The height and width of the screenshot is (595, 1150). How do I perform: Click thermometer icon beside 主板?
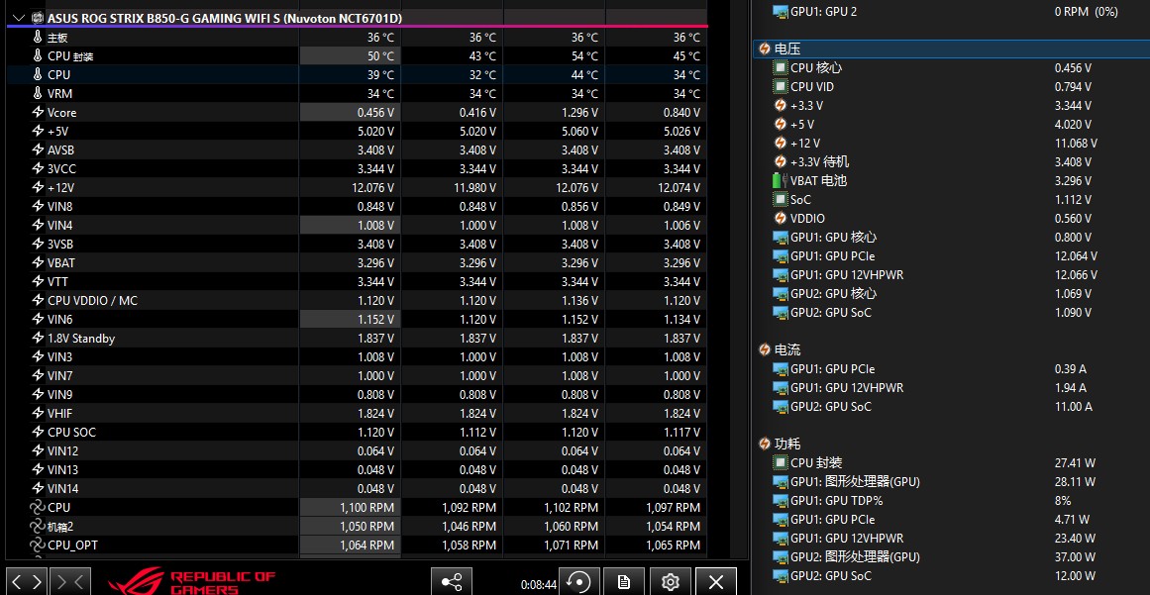click(x=39, y=37)
